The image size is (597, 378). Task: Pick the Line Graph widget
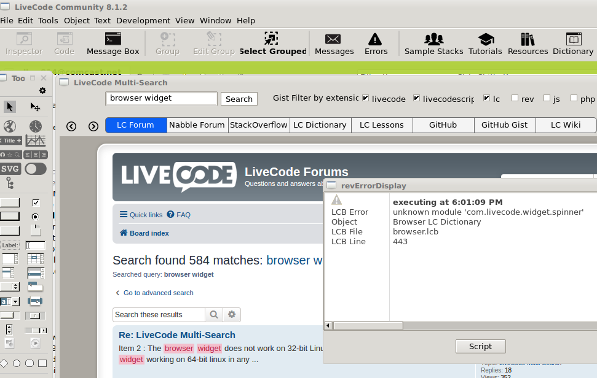point(36,141)
